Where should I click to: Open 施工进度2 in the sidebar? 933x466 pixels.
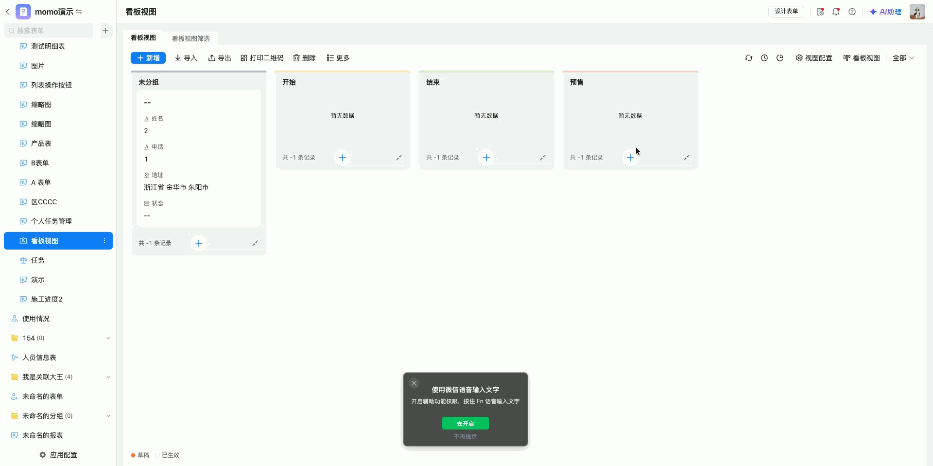coord(58,299)
